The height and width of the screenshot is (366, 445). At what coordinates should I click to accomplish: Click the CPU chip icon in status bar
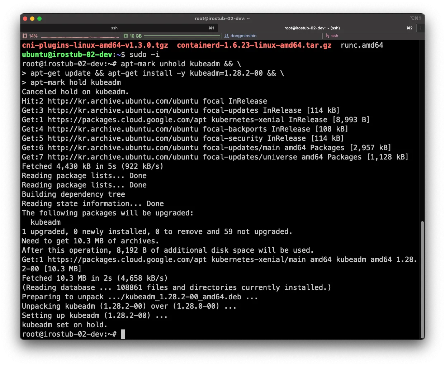[x=25, y=36]
